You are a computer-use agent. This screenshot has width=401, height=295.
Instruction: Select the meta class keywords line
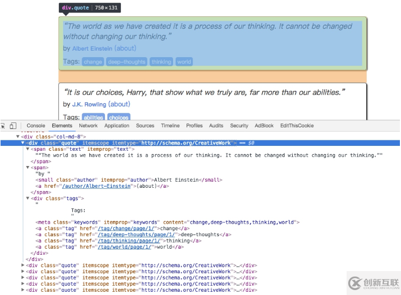(168, 222)
